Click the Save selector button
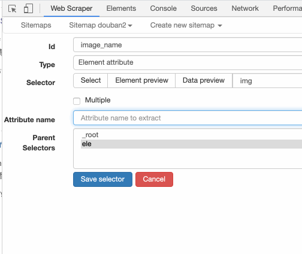The height and width of the screenshot is (254, 302). click(x=102, y=179)
